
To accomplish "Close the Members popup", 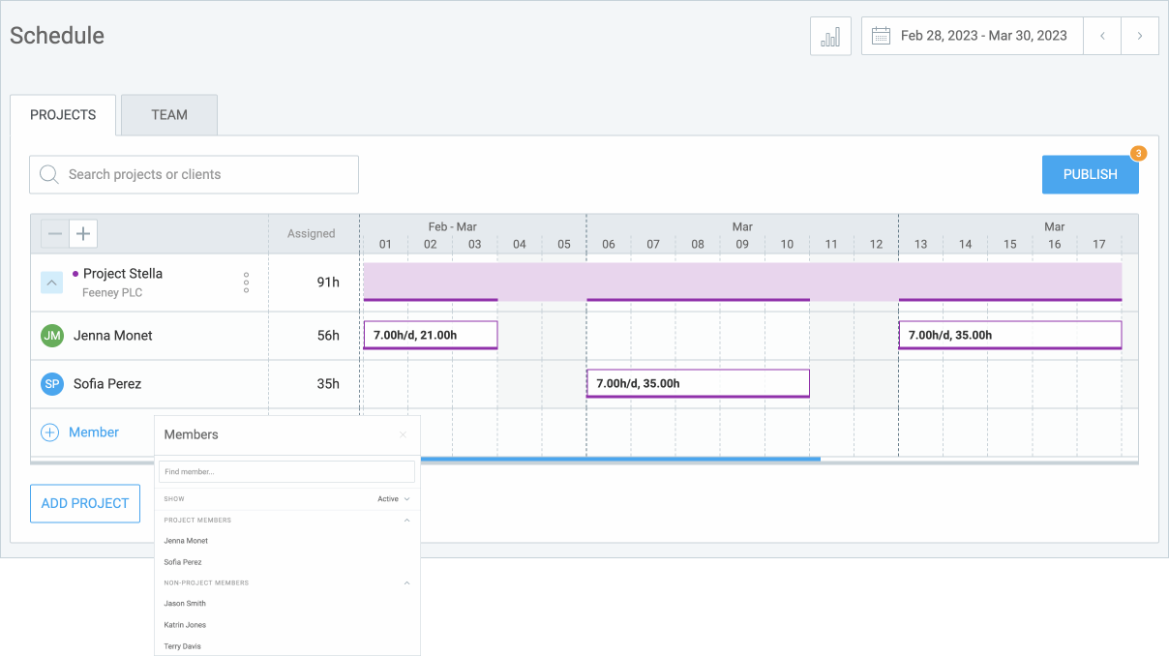I will tap(403, 434).
